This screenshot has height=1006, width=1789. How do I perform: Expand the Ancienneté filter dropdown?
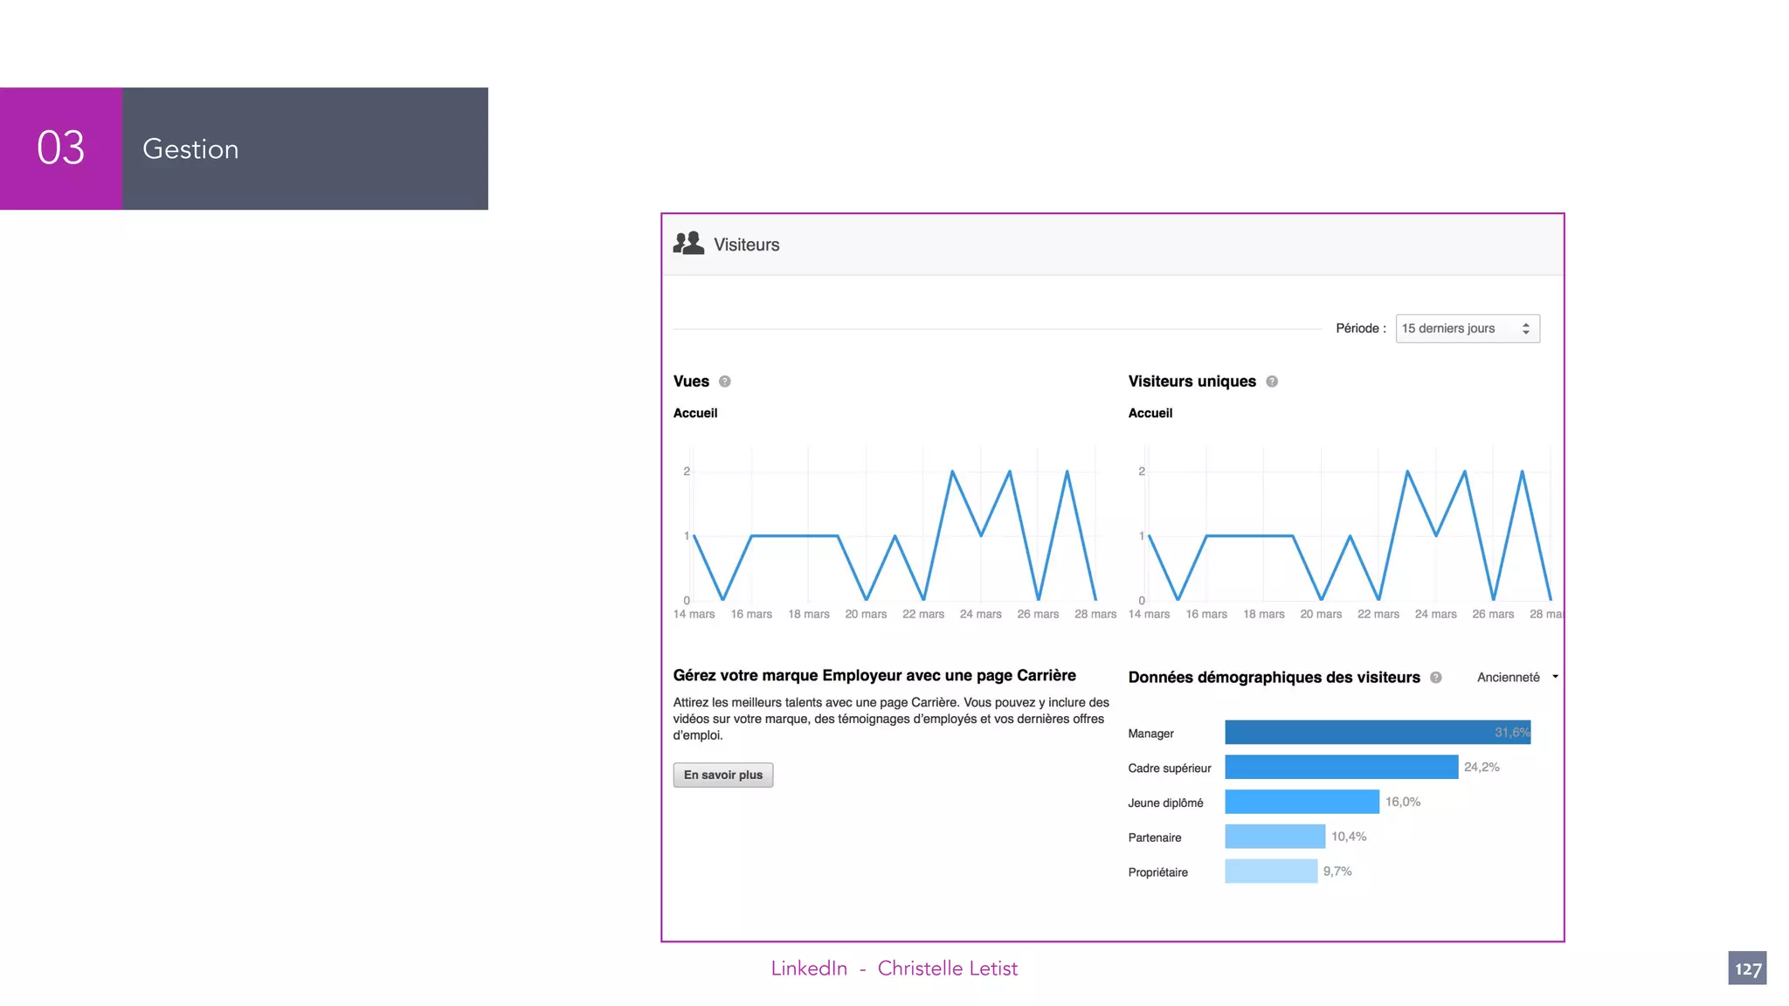coord(1509,678)
